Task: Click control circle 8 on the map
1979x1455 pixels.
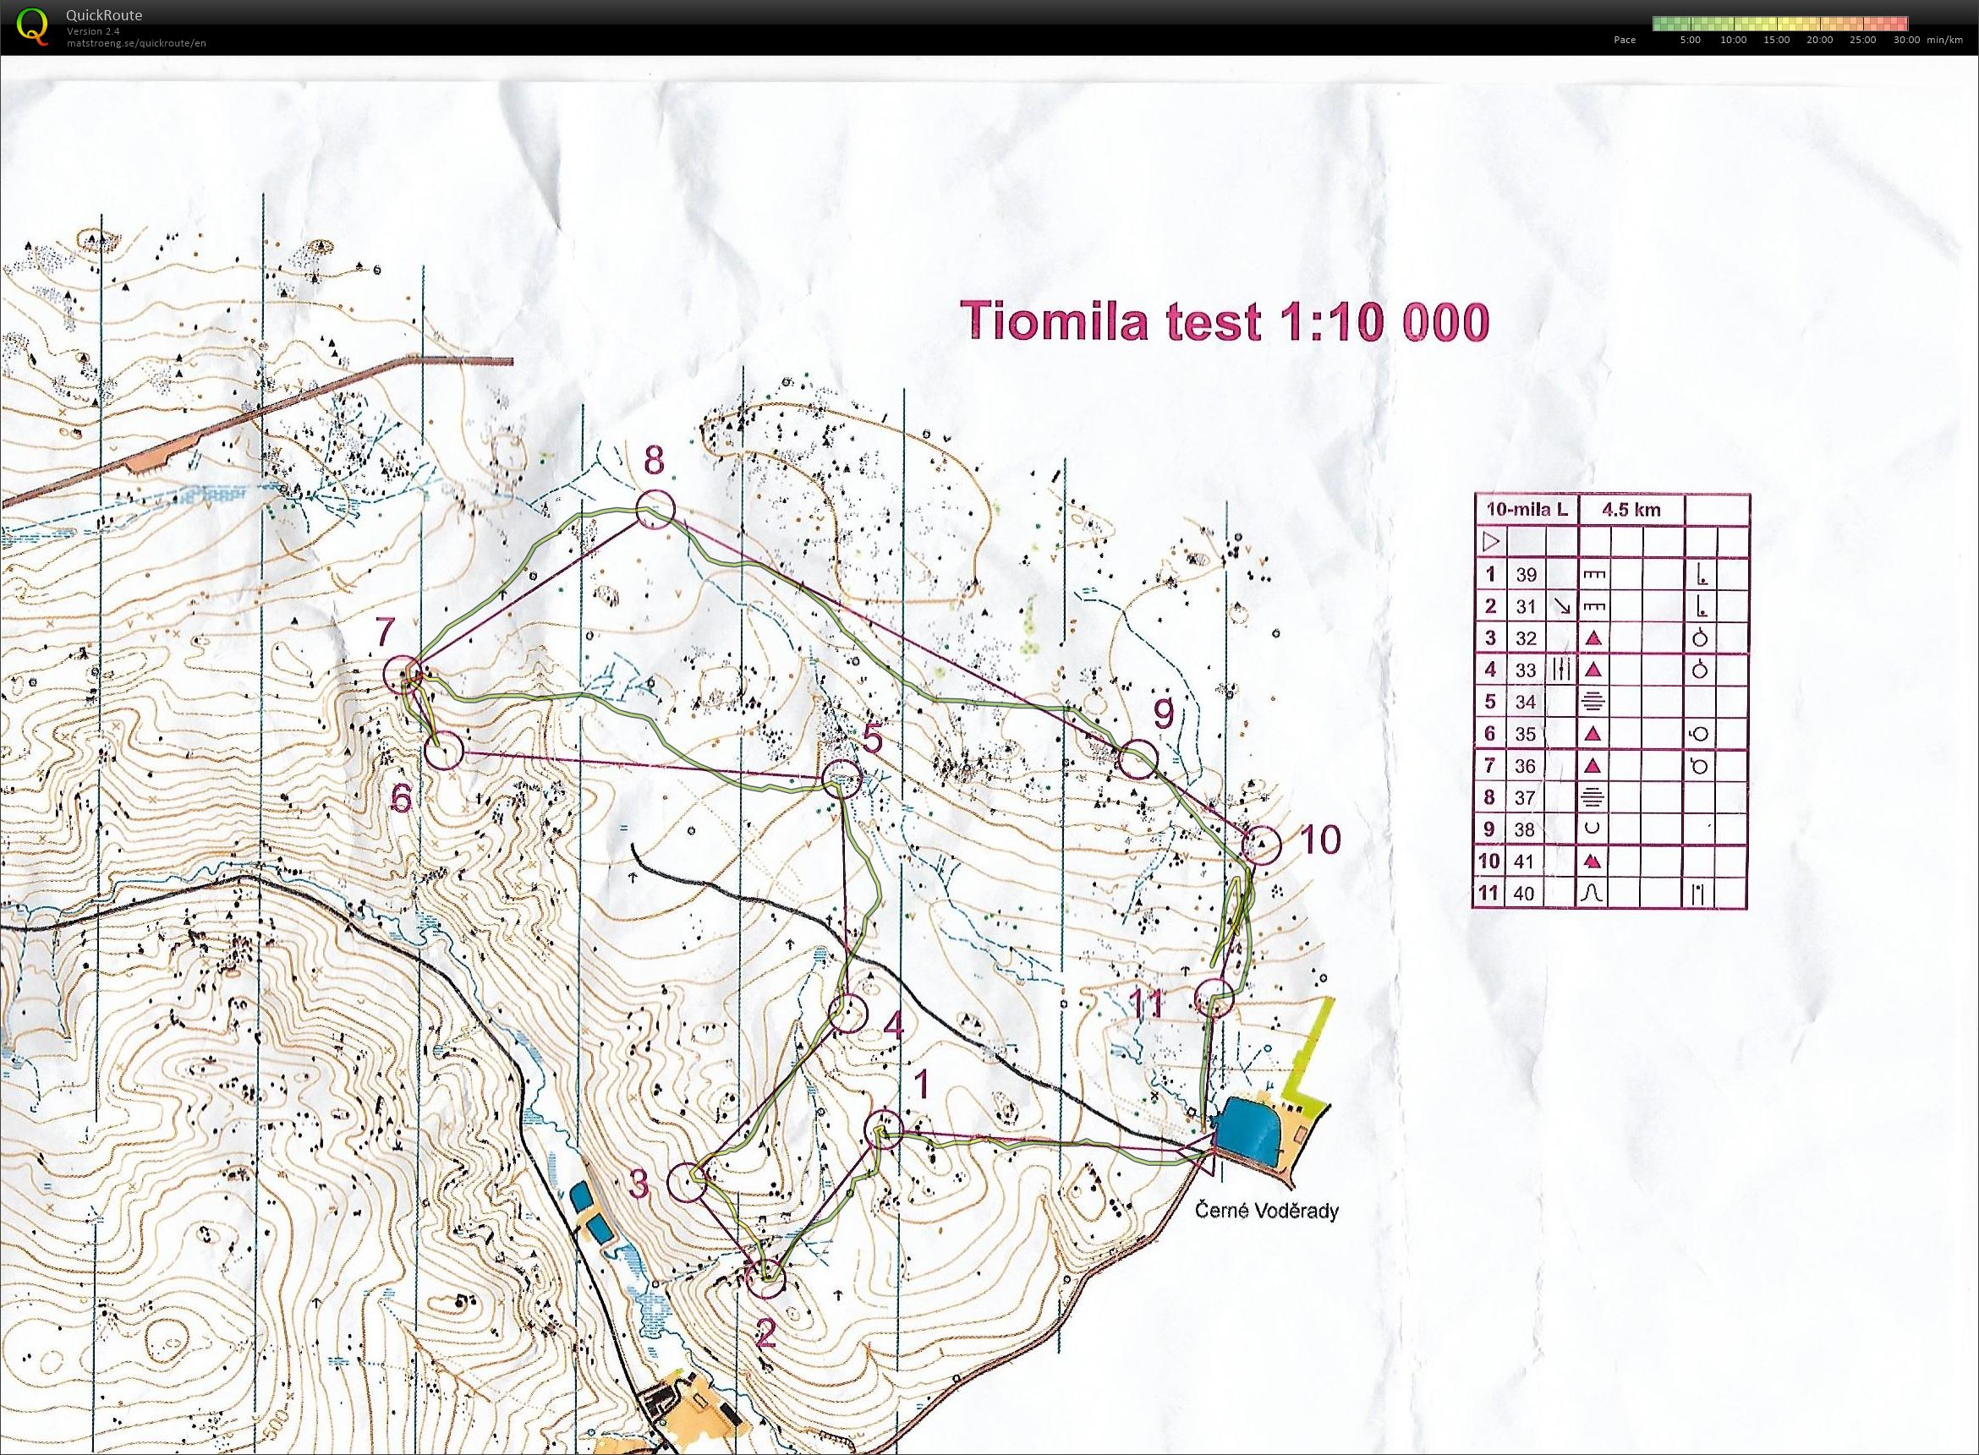Action: point(655,509)
